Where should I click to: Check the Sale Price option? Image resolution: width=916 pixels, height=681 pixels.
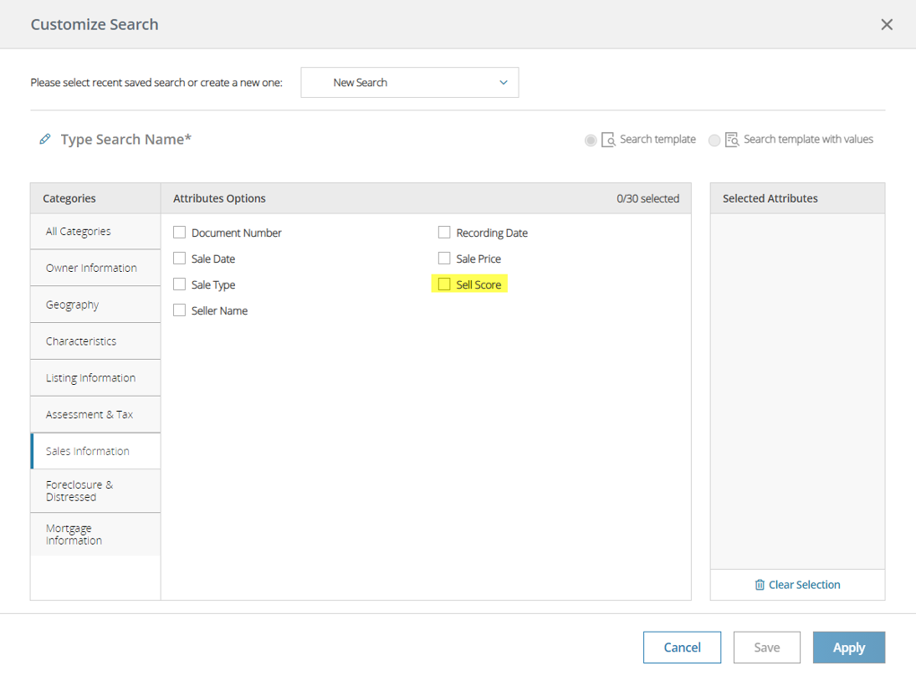pyautogui.click(x=443, y=259)
